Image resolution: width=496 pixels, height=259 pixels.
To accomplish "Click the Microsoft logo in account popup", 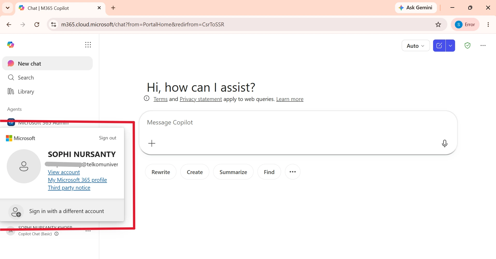I will point(20,138).
